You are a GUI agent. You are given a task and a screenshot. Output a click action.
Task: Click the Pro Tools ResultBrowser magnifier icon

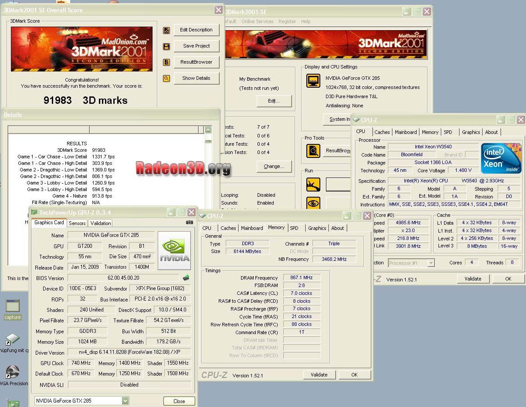pos(313,151)
